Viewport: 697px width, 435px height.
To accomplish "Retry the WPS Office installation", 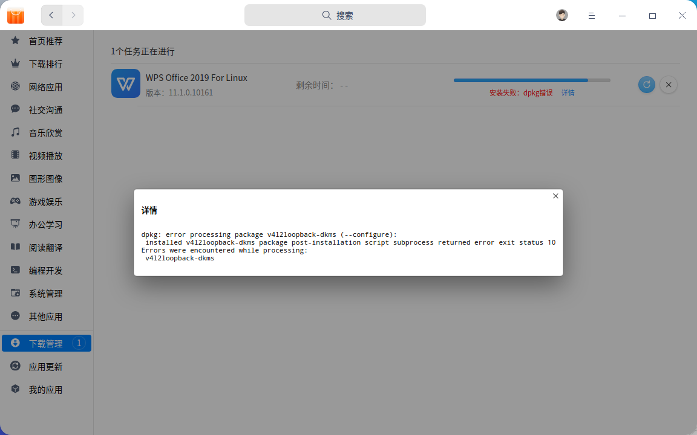I will 646,85.
